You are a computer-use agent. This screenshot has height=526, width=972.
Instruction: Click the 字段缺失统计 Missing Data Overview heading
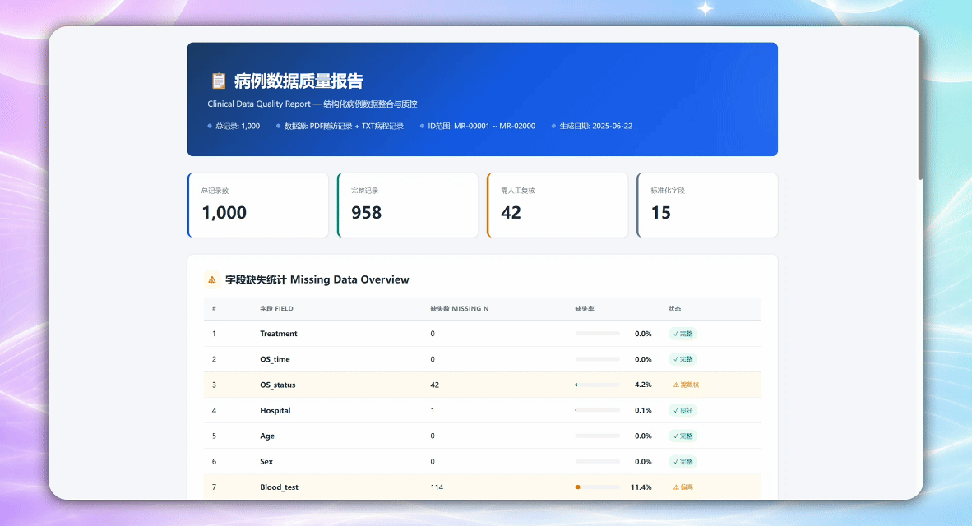point(317,279)
